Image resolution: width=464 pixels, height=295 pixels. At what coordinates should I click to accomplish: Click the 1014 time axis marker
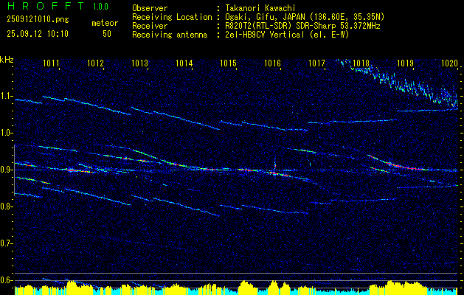coord(184,63)
